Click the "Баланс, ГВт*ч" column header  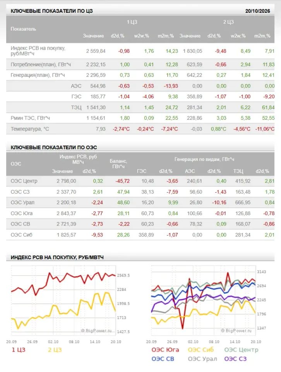(118, 164)
